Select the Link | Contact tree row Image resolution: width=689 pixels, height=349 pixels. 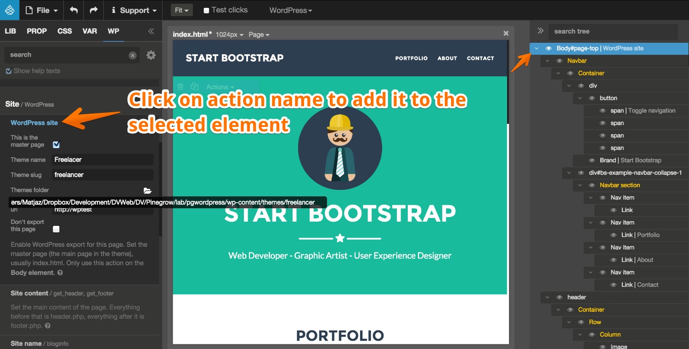click(642, 285)
